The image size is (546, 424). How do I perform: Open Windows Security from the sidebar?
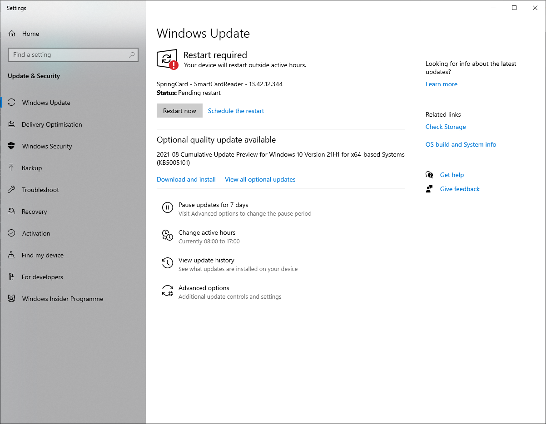pos(47,146)
